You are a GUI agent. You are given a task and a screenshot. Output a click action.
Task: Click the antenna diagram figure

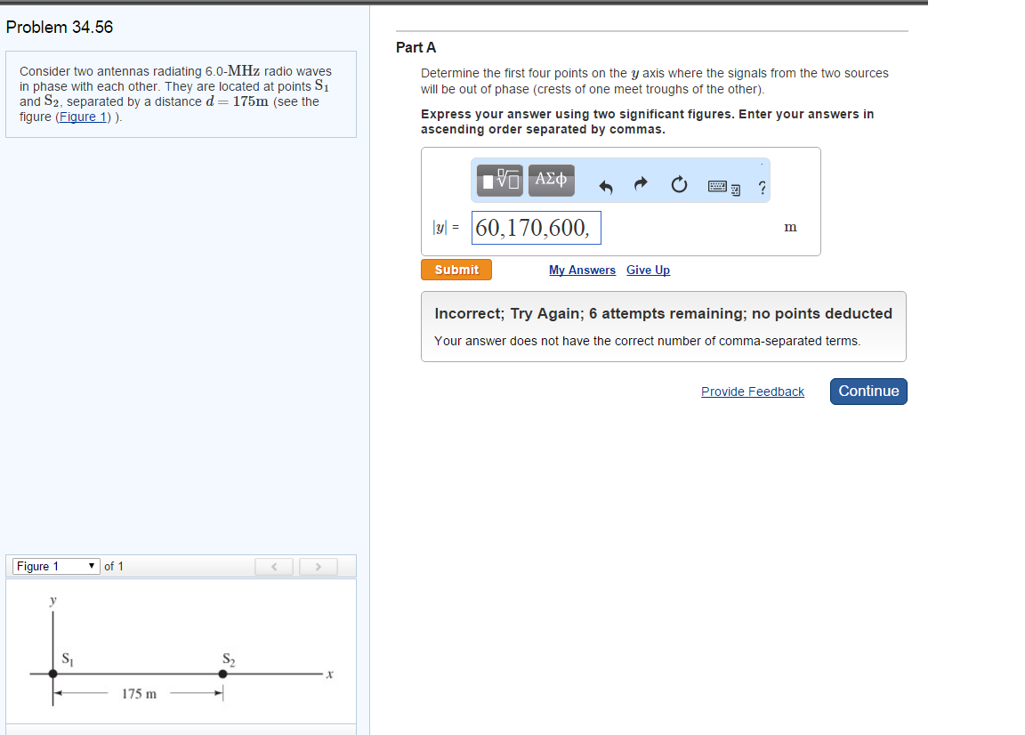[182, 651]
